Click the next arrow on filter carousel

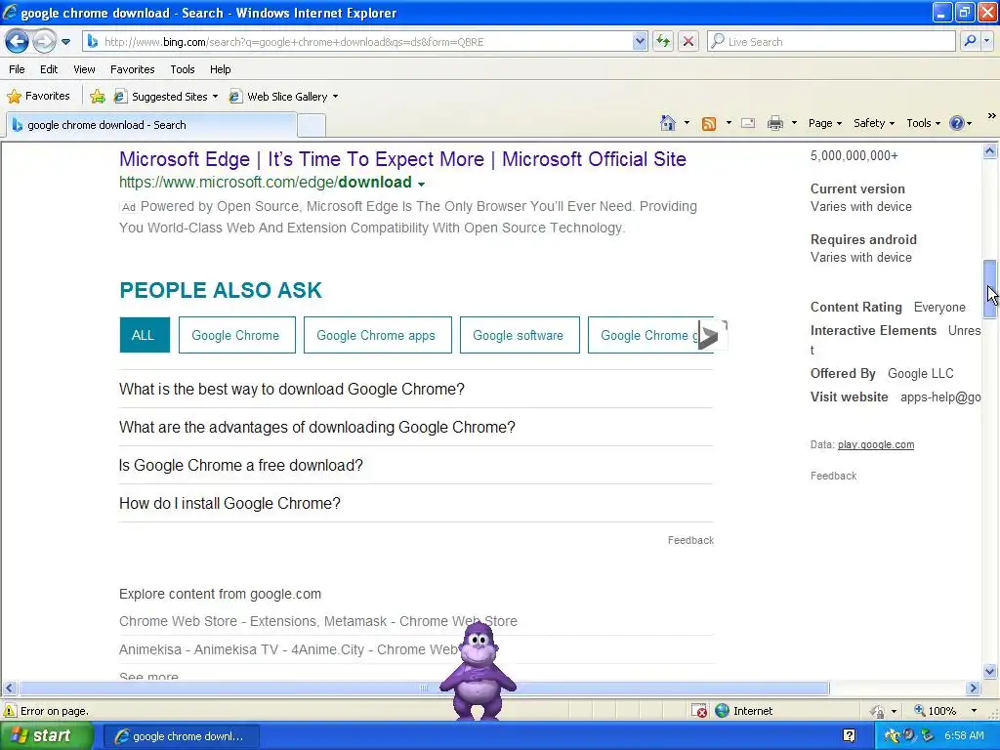pos(711,336)
